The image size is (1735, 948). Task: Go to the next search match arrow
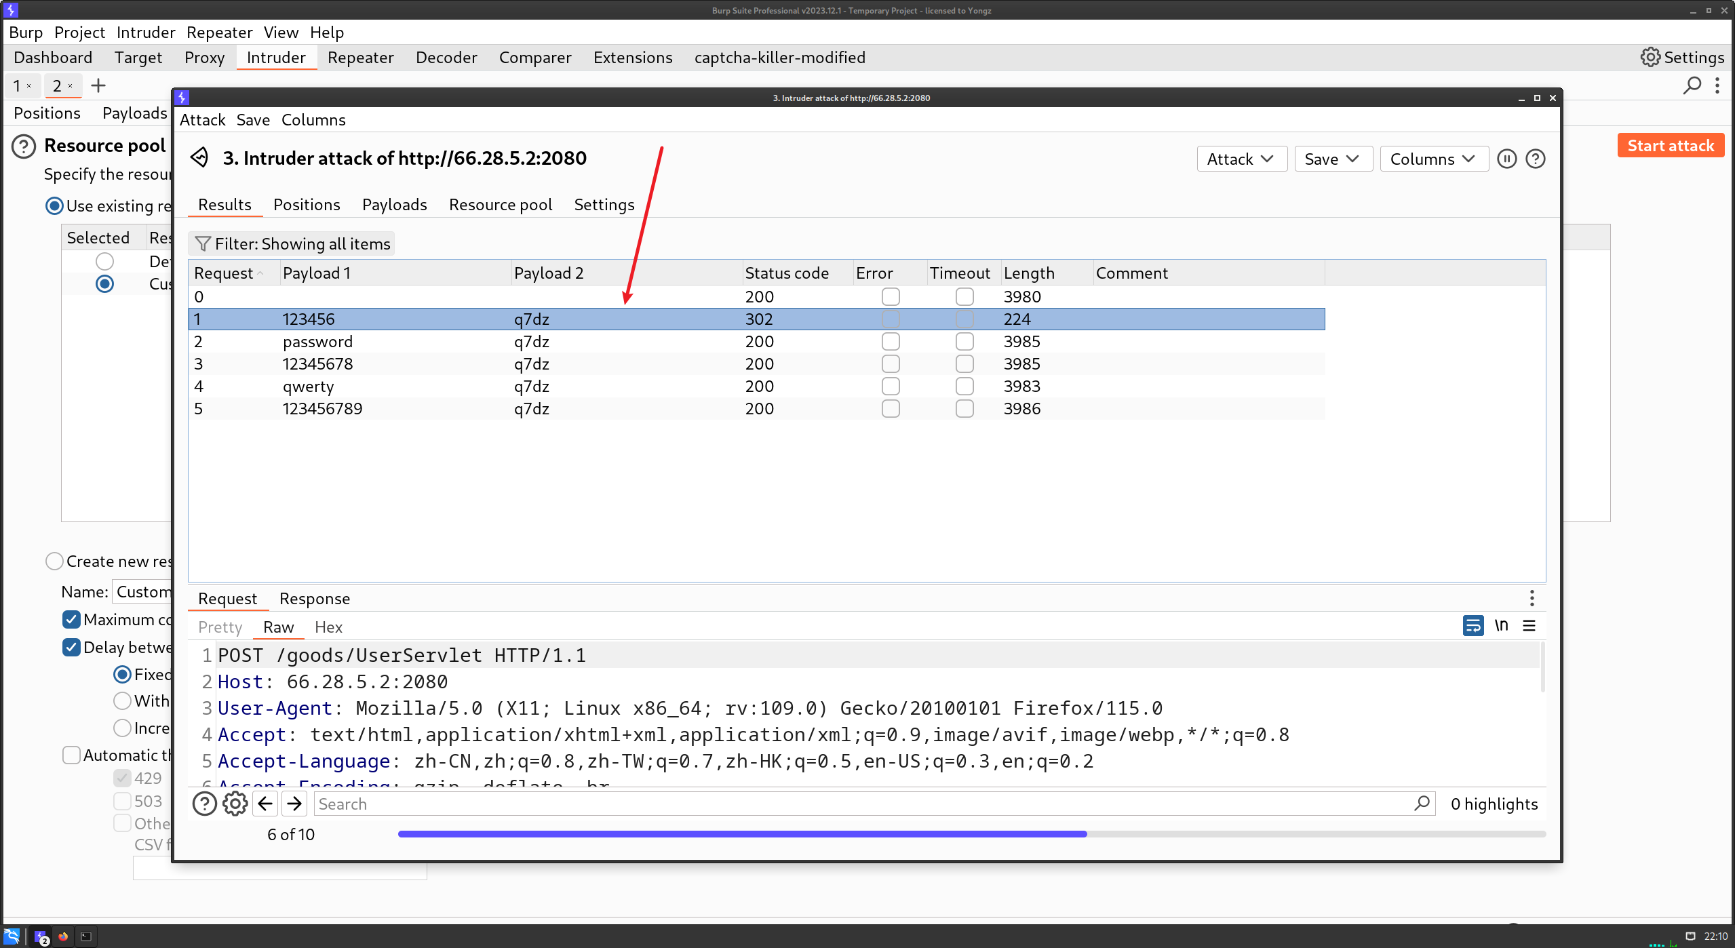pos(294,804)
